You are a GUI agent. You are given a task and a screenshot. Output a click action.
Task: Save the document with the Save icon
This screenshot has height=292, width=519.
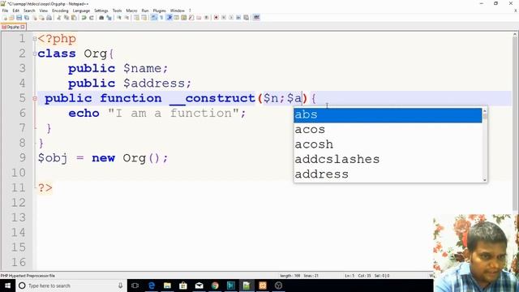19,18
